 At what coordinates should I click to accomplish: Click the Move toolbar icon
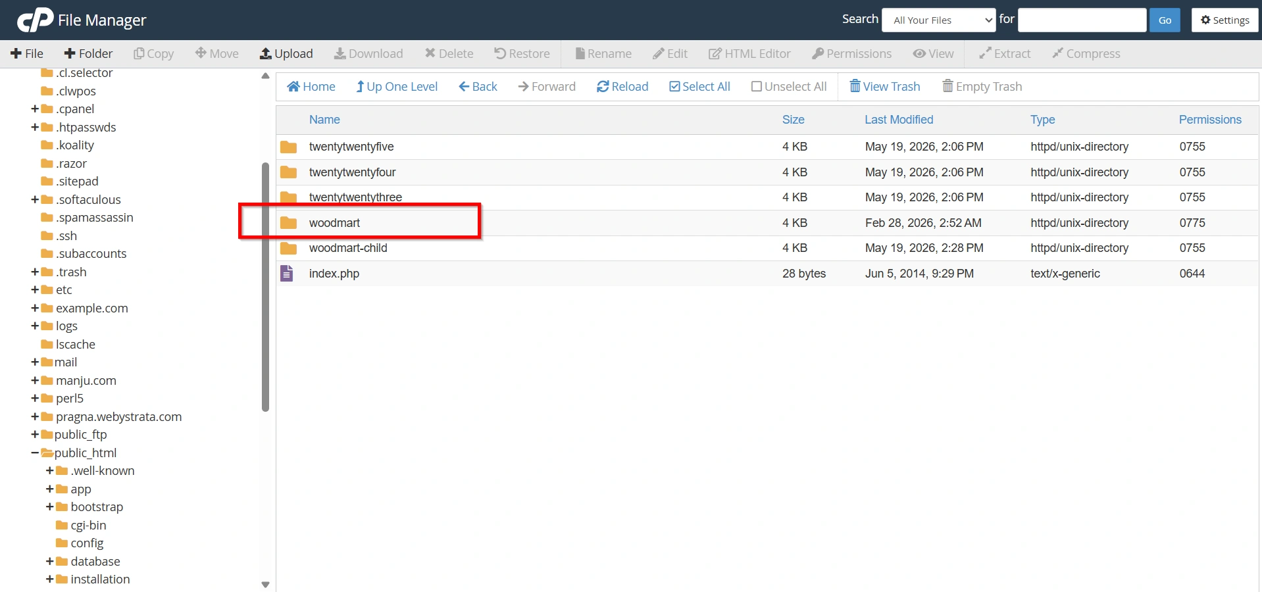(x=216, y=53)
